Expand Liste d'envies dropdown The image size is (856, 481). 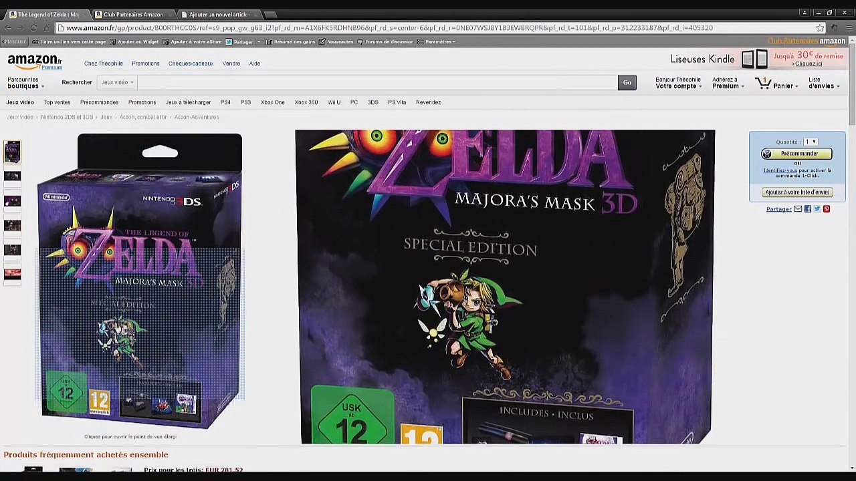[x=824, y=83]
